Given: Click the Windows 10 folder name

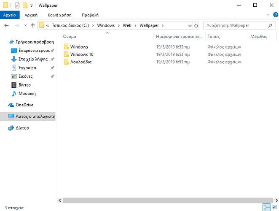Looking at the screenshot, I should (82, 54).
